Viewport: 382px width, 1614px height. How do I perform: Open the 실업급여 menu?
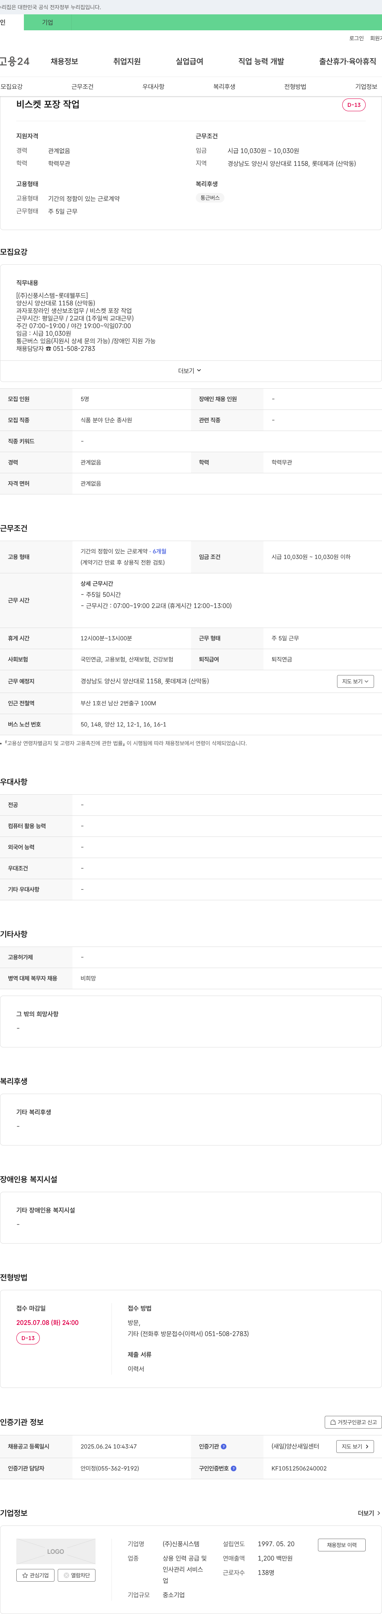click(189, 61)
